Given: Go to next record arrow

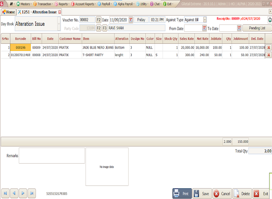Looking at the screenshot, I should click(x=23, y=193).
